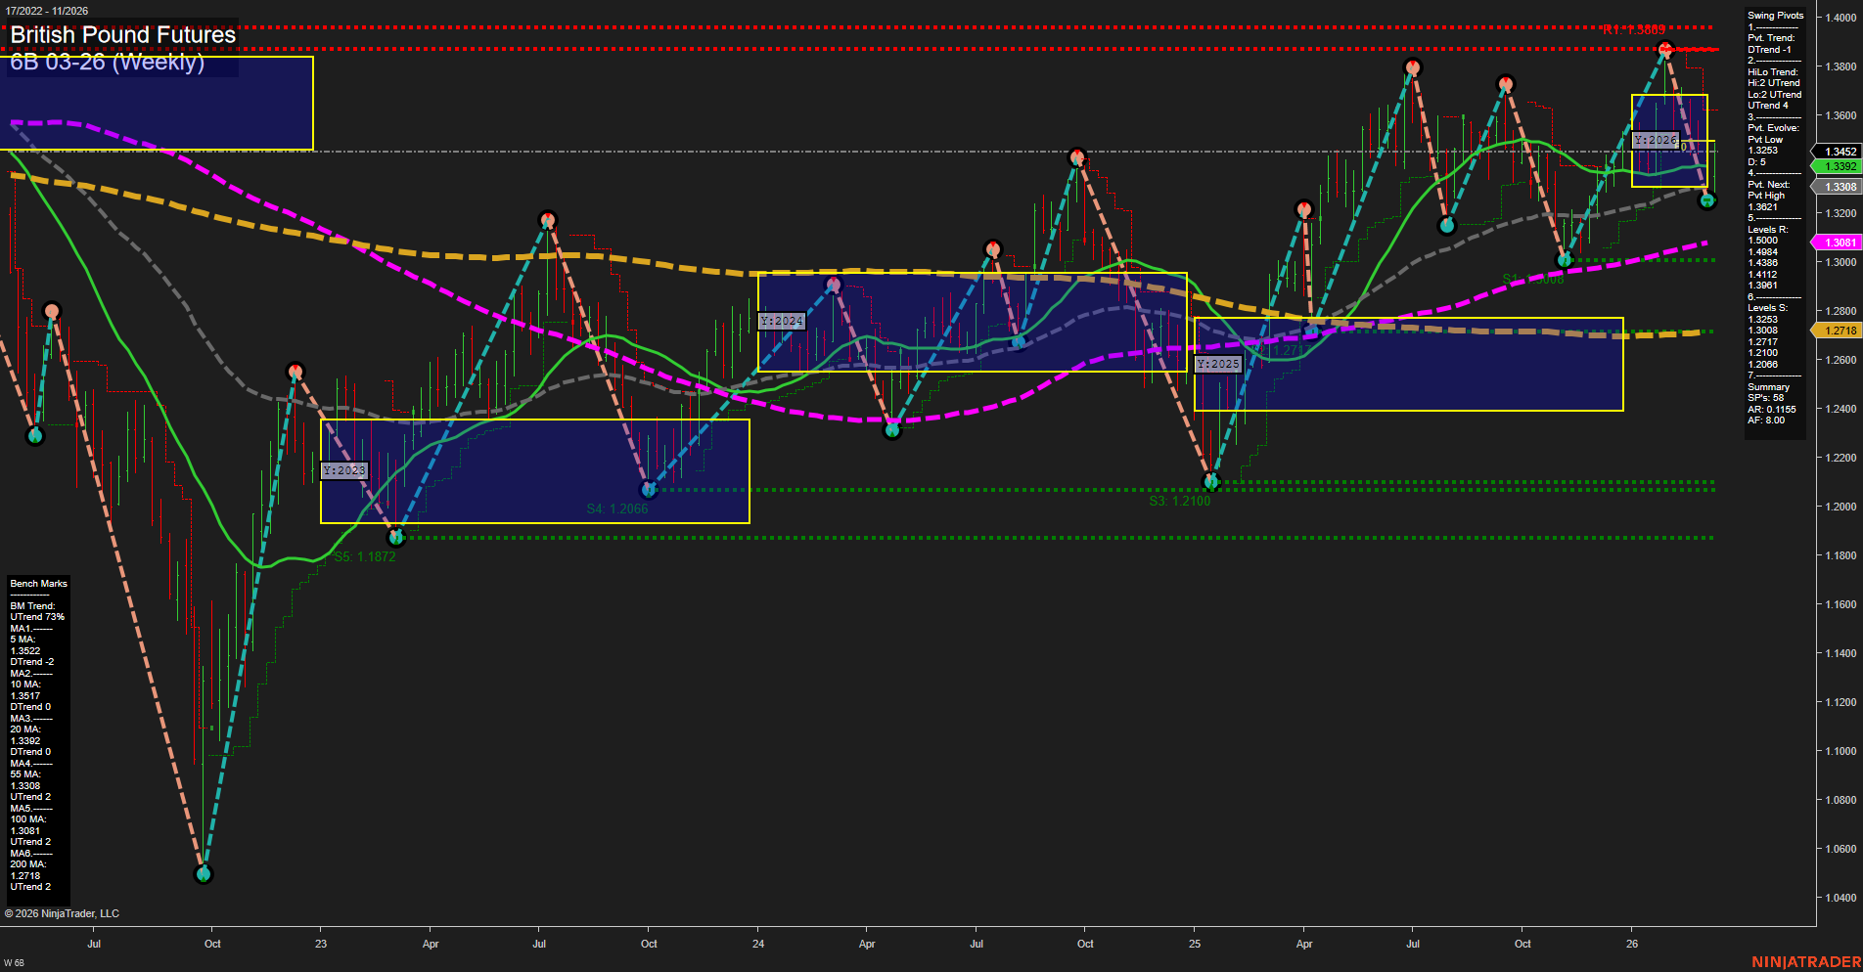
Task: Click the NINJATRADER logo in status bar
Action: [x=1805, y=962]
